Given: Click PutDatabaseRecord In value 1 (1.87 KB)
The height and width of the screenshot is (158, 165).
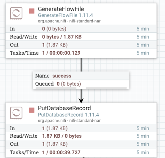Looking at the screenshot, I should click(55, 128).
